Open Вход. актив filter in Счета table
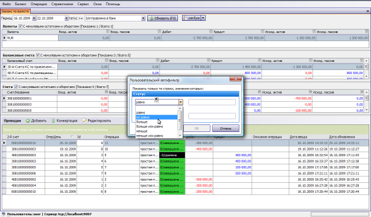This screenshot has height=217, width=371. (x=106, y=92)
